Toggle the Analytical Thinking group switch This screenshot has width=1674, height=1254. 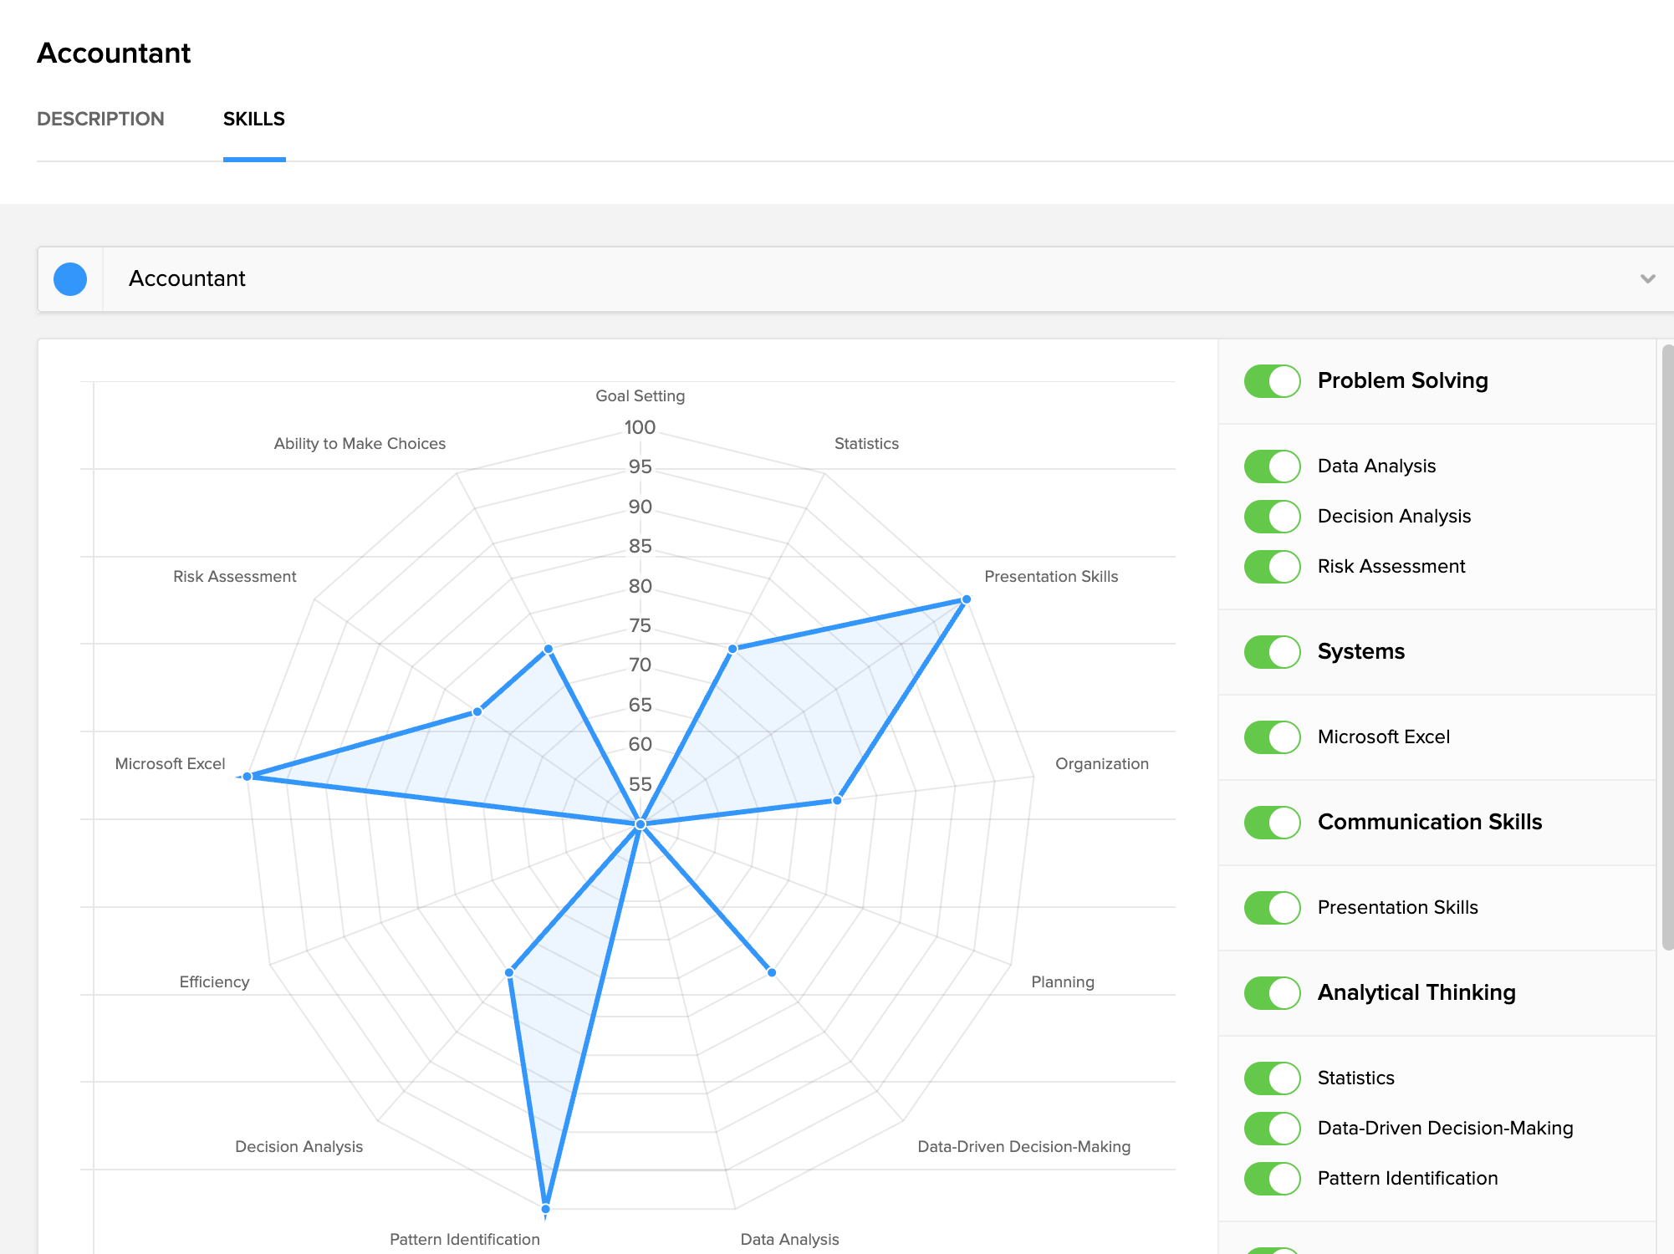click(1272, 992)
